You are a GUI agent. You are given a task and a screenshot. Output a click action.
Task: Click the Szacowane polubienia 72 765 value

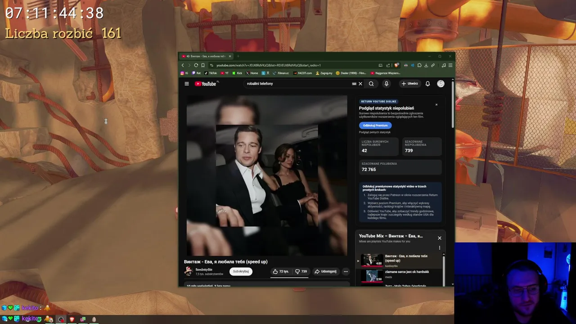tap(369, 170)
